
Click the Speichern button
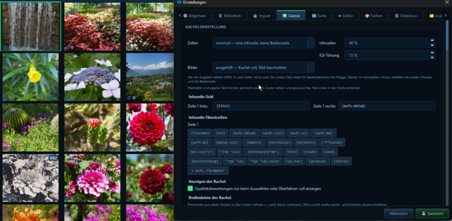click(432, 214)
